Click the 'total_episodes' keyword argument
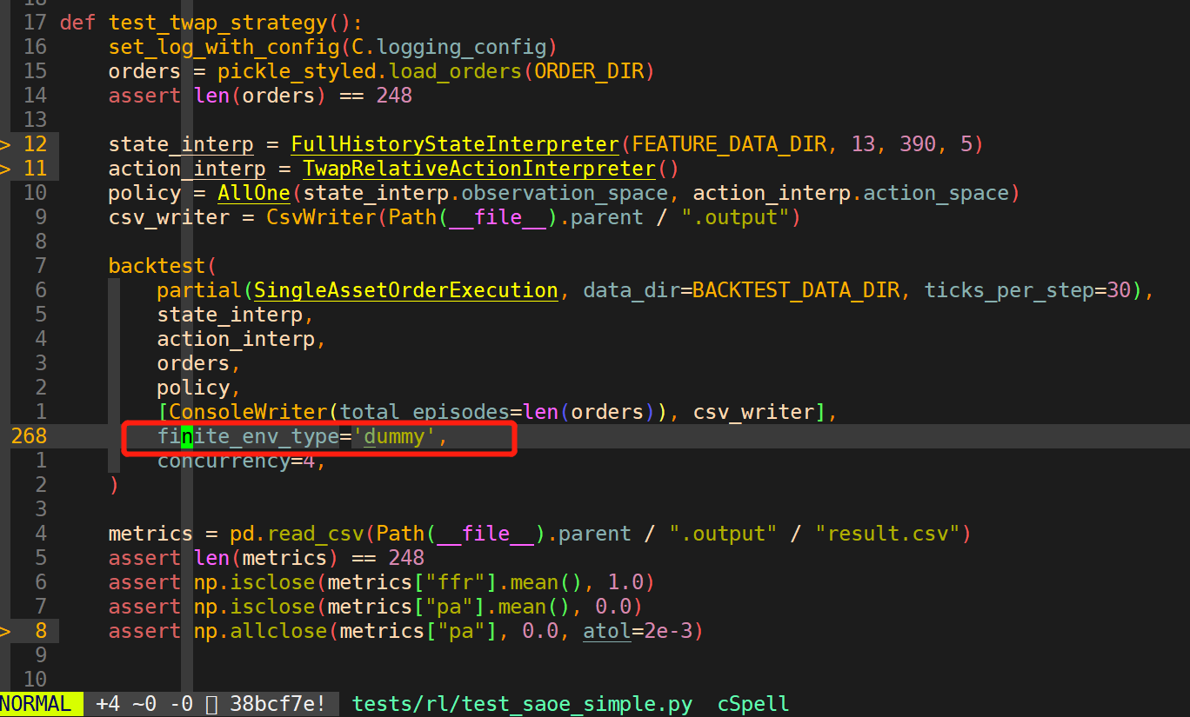 click(x=424, y=411)
